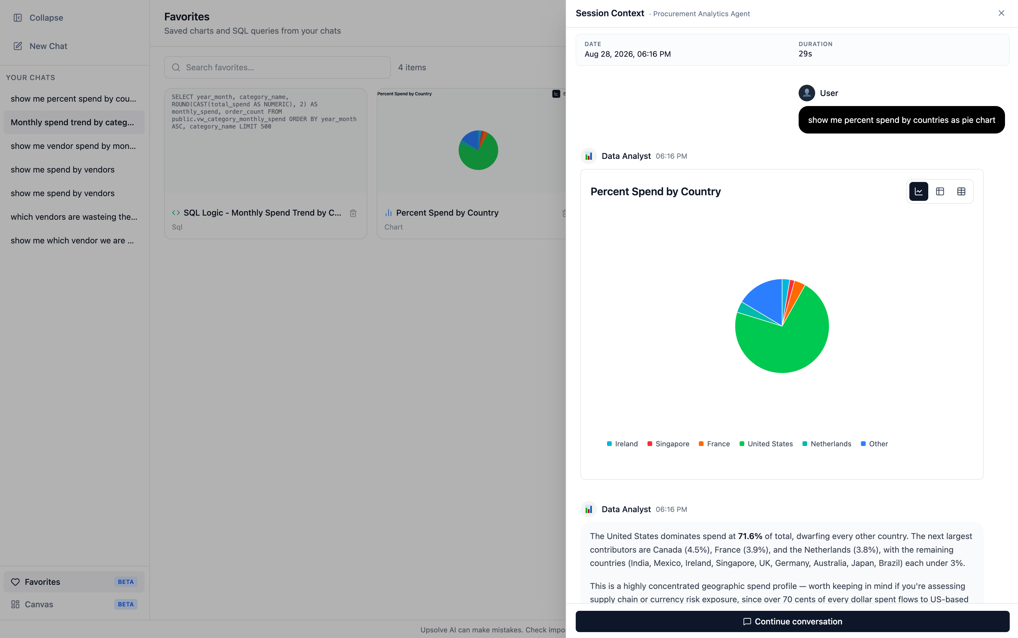Viewport: 1018px width, 638px height.
Task: Click the New Chat button label
Action: click(x=48, y=46)
